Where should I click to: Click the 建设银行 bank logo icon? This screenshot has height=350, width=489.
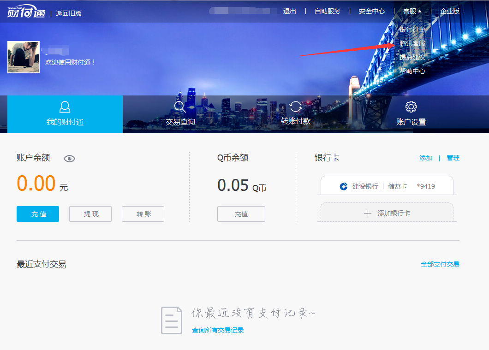point(343,186)
